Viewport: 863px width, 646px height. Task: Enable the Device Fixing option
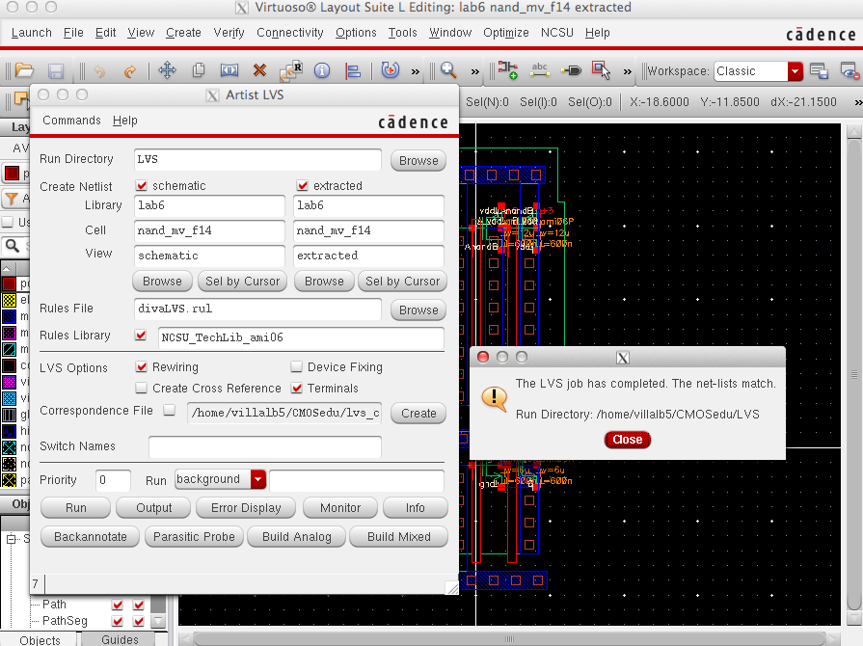pyautogui.click(x=296, y=366)
